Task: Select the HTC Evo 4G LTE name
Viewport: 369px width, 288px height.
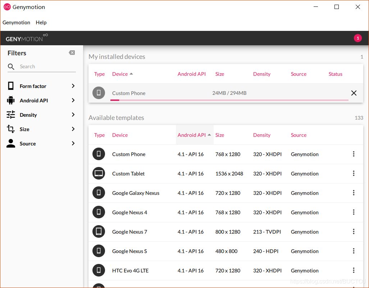Action: click(x=130, y=271)
